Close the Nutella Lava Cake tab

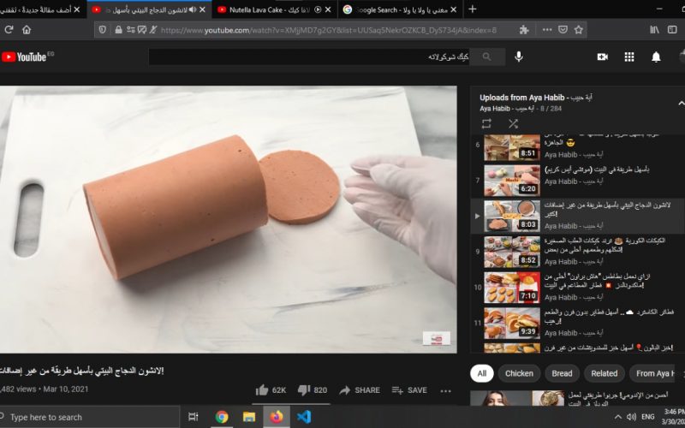[328, 9]
